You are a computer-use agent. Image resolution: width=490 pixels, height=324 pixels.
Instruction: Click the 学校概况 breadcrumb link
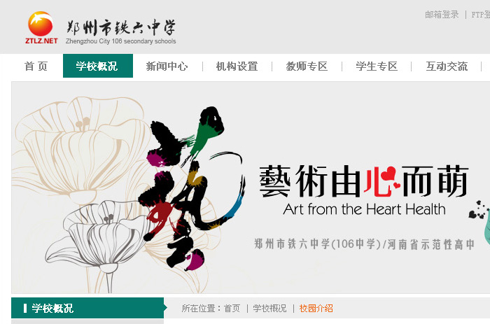pos(269,309)
